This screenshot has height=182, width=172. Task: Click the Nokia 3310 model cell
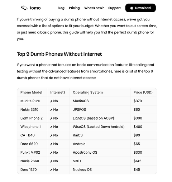tap(29, 109)
